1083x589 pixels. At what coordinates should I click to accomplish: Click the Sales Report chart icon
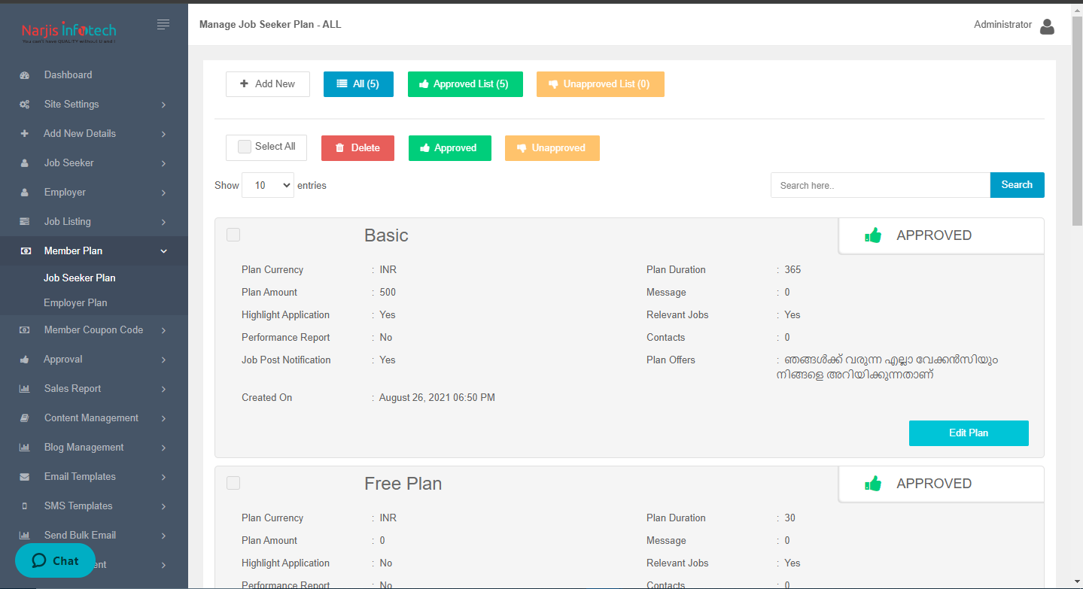(25, 389)
